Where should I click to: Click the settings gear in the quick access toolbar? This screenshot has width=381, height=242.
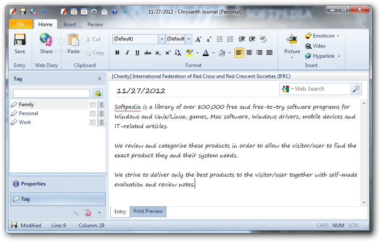(94, 12)
